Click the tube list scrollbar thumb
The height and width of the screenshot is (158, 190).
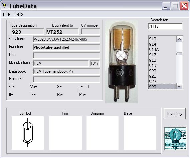(179, 54)
